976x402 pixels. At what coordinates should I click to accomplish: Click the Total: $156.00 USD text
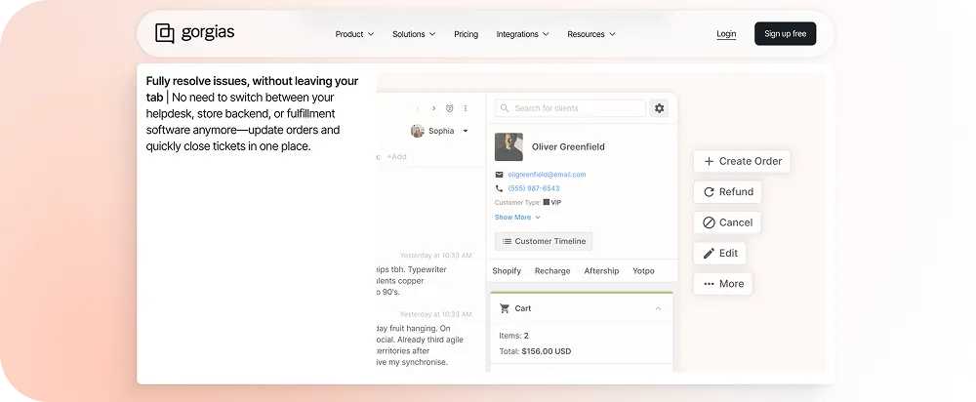pyautogui.click(x=535, y=351)
